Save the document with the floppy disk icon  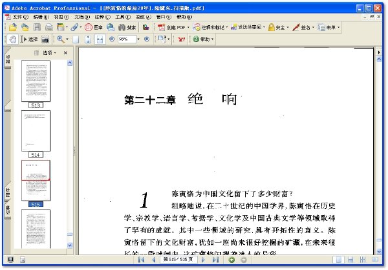[37, 27]
